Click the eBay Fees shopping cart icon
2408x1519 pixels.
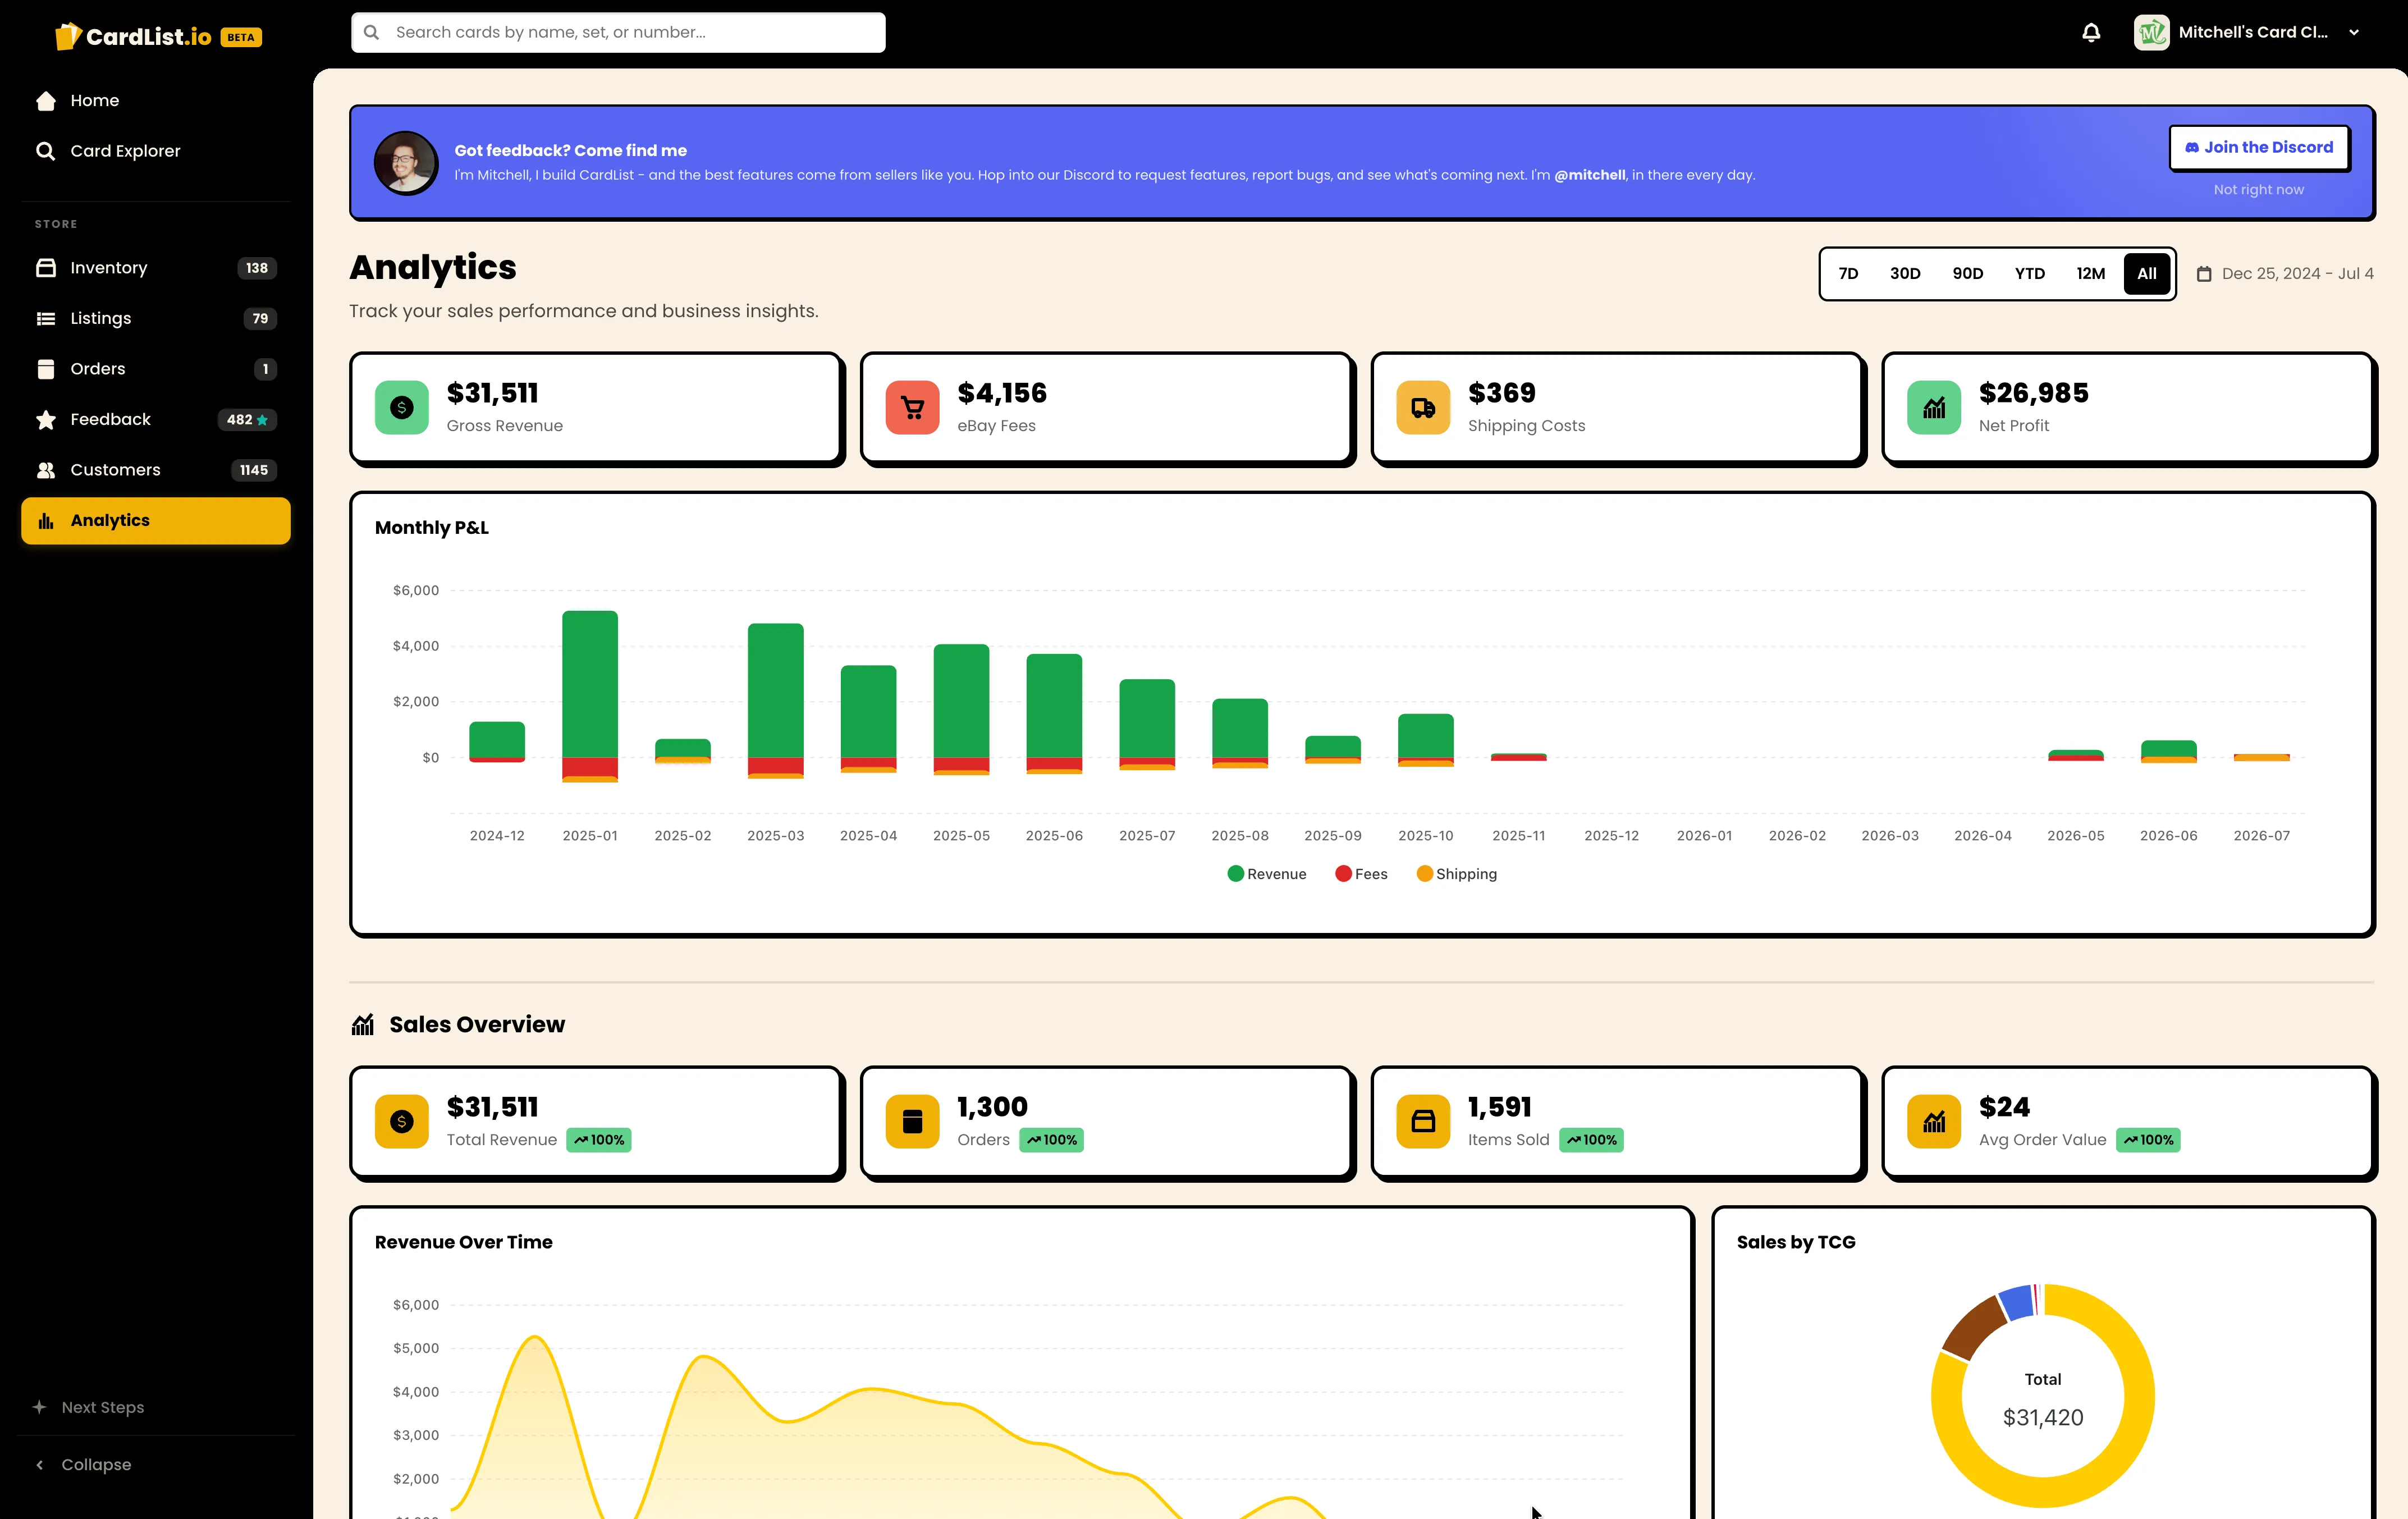(912, 407)
